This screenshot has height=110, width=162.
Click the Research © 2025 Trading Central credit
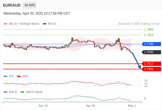[139, 24]
